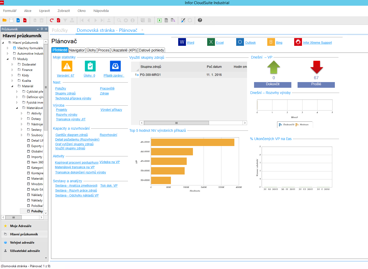Expand the Všechny formuláře tree node
The height and width of the screenshot is (269, 368).
pyautogui.click(x=8, y=48)
